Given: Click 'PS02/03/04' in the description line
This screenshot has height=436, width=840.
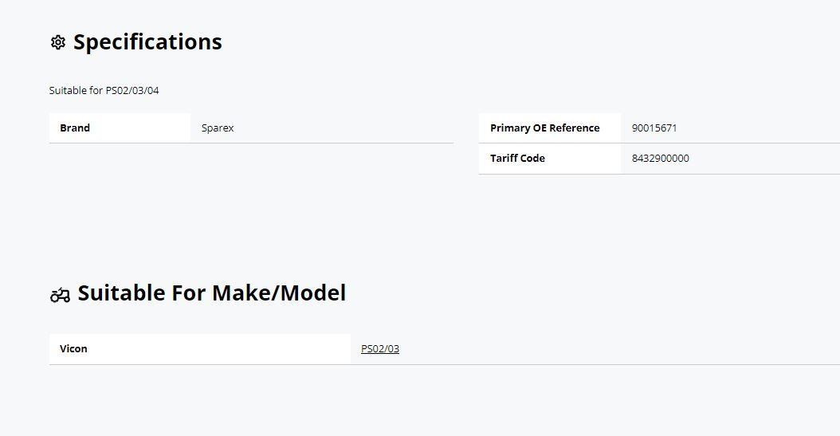Looking at the screenshot, I should [x=132, y=91].
